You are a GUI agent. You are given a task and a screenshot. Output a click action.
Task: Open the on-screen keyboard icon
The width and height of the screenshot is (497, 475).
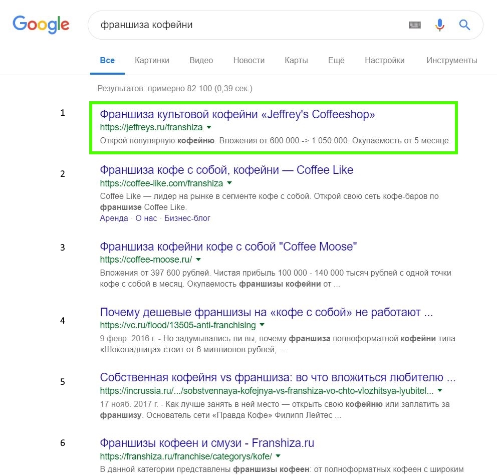click(x=415, y=25)
